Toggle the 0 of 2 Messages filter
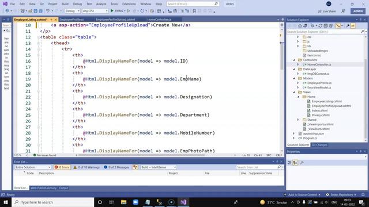 pos(116,167)
